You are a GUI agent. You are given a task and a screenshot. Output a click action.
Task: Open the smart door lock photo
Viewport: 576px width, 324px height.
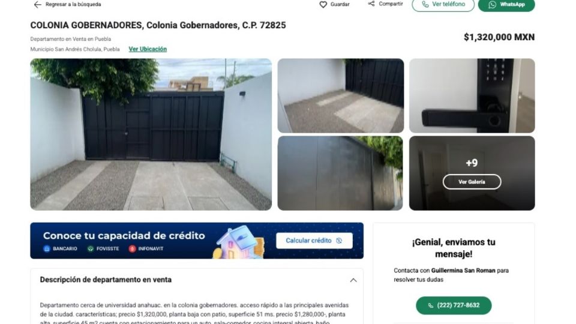click(x=472, y=95)
